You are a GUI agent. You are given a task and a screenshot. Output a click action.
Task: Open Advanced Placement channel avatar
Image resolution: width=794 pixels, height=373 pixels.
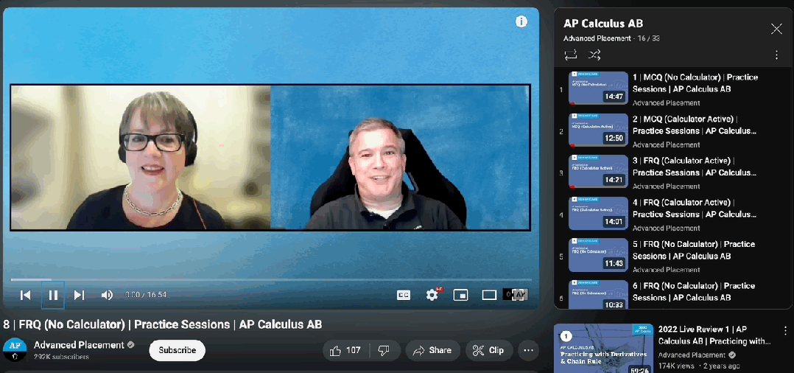pyautogui.click(x=15, y=350)
